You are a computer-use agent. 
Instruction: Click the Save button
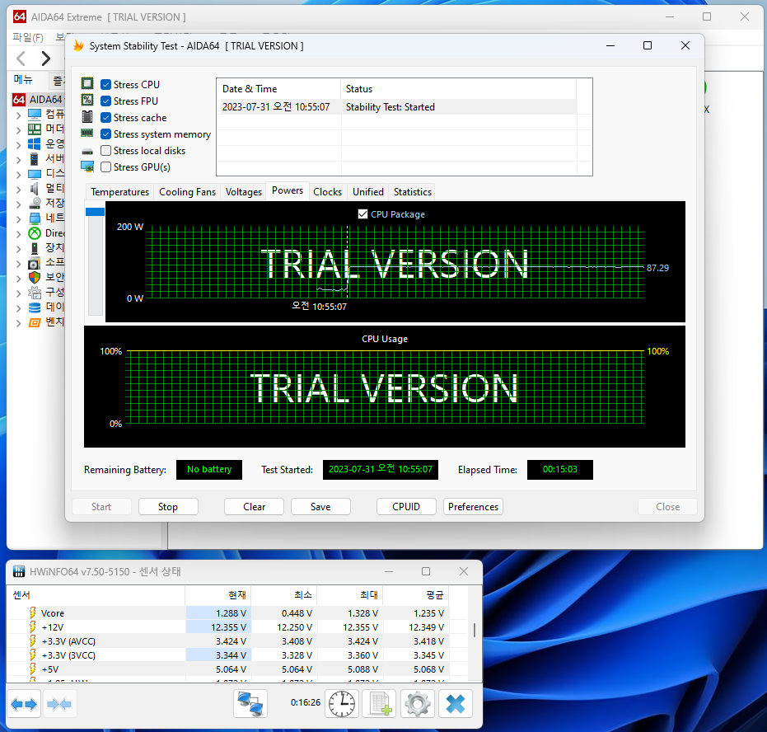(320, 507)
